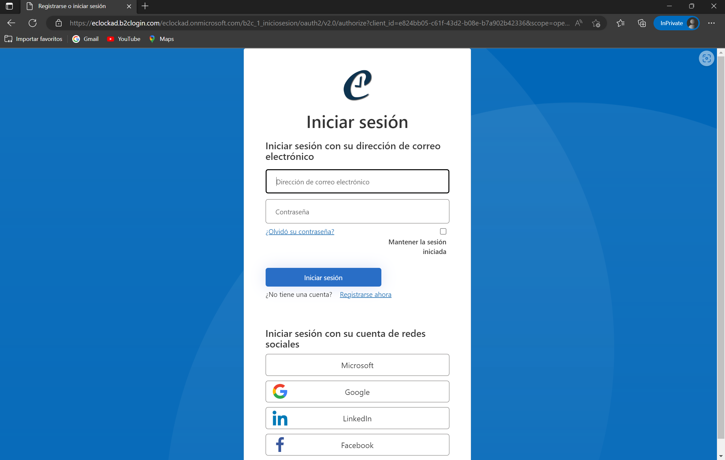Activate the Read aloud icon
The image size is (725, 460).
click(x=579, y=23)
